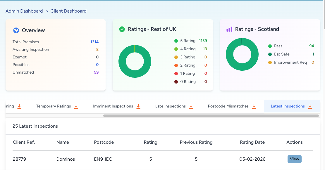Toggle the Pass legend entry

coord(278,46)
